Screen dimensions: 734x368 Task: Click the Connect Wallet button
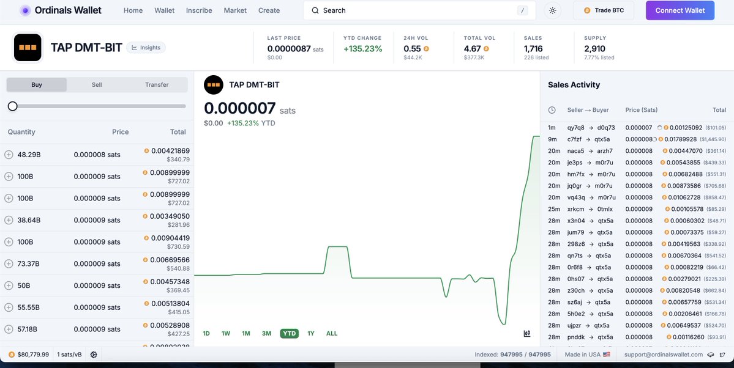(x=680, y=10)
